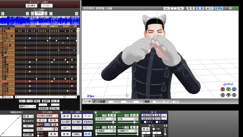This screenshot has width=243, height=137.
Task: Open the 左足IK dropdown
Action: [45, 129]
